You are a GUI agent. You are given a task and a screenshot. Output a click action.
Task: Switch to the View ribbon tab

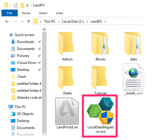(59, 13)
